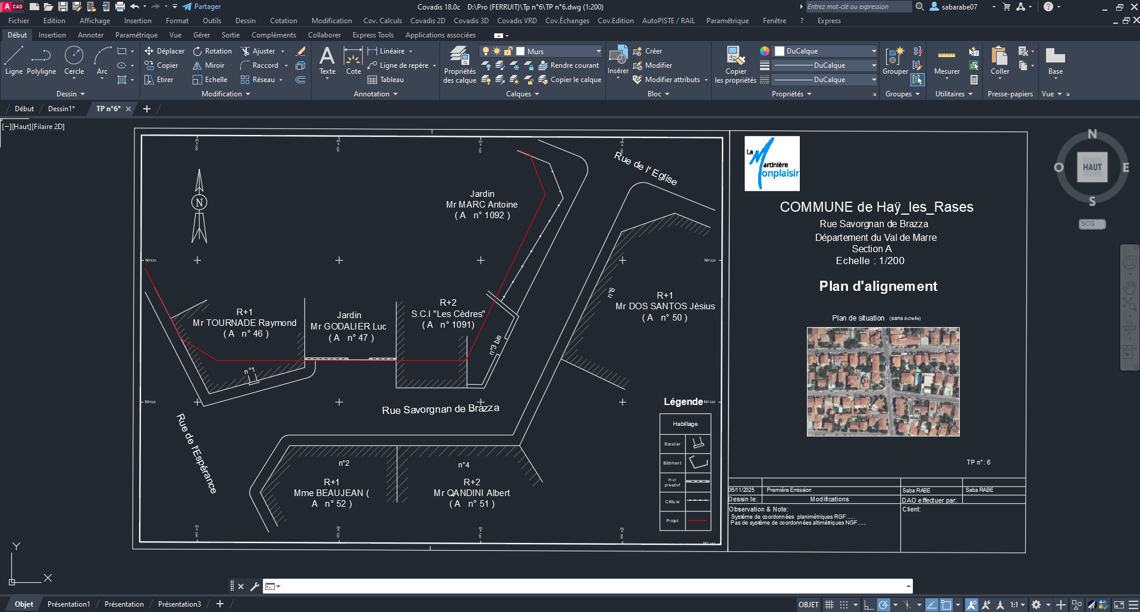This screenshot has height=612, width=1140.
Task: Open the DuCalque object color selector
Action: (x=825, y=51)
